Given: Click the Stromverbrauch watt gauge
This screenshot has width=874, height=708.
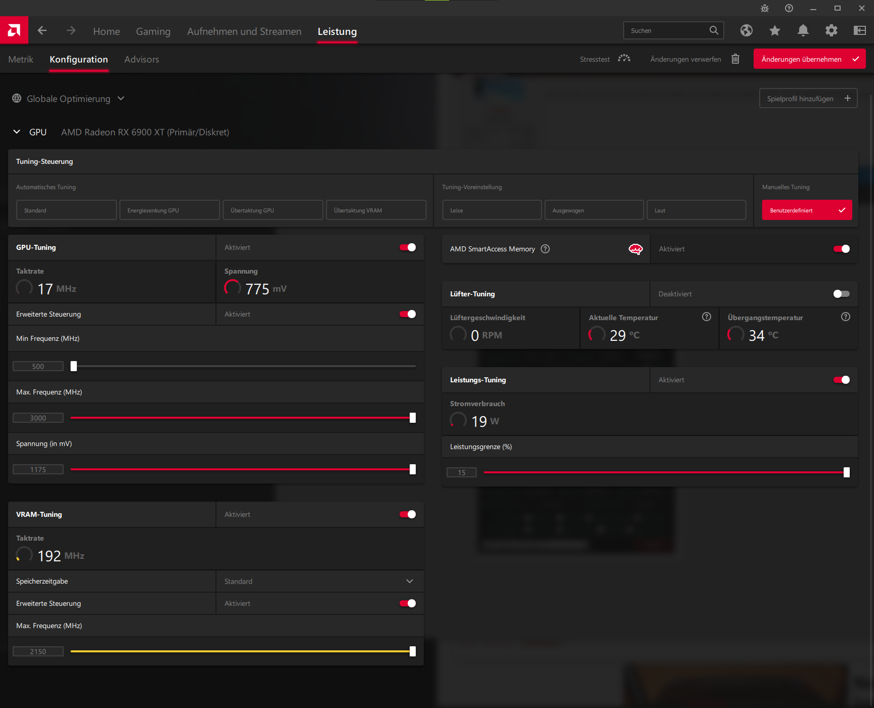Looking at the screenshot, I should (x=458, y=420).
